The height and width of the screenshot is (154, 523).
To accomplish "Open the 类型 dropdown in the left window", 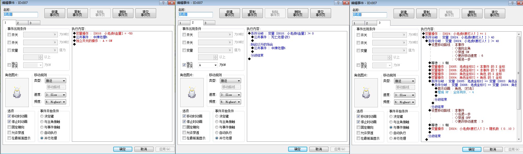I will click(x=55, y=81).
